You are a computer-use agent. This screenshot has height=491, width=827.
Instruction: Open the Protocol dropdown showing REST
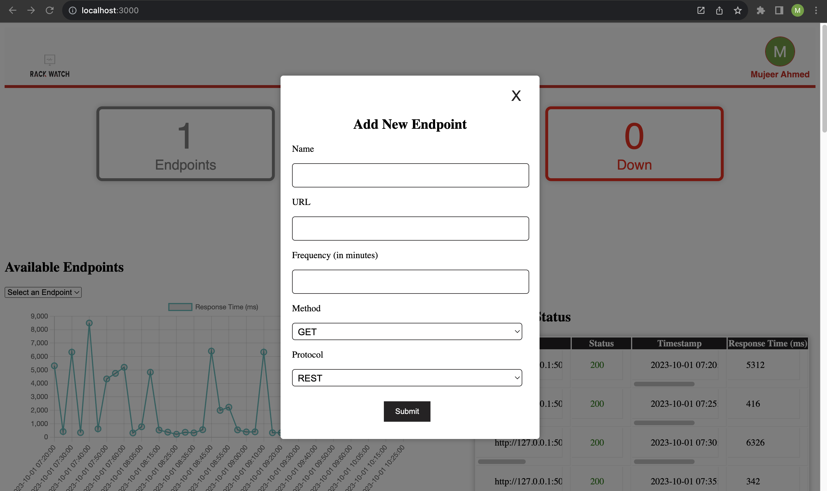(407, 378)
